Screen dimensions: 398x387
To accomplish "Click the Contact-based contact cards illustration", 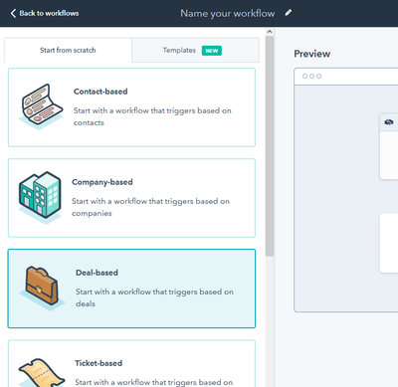I will [41, 106].
